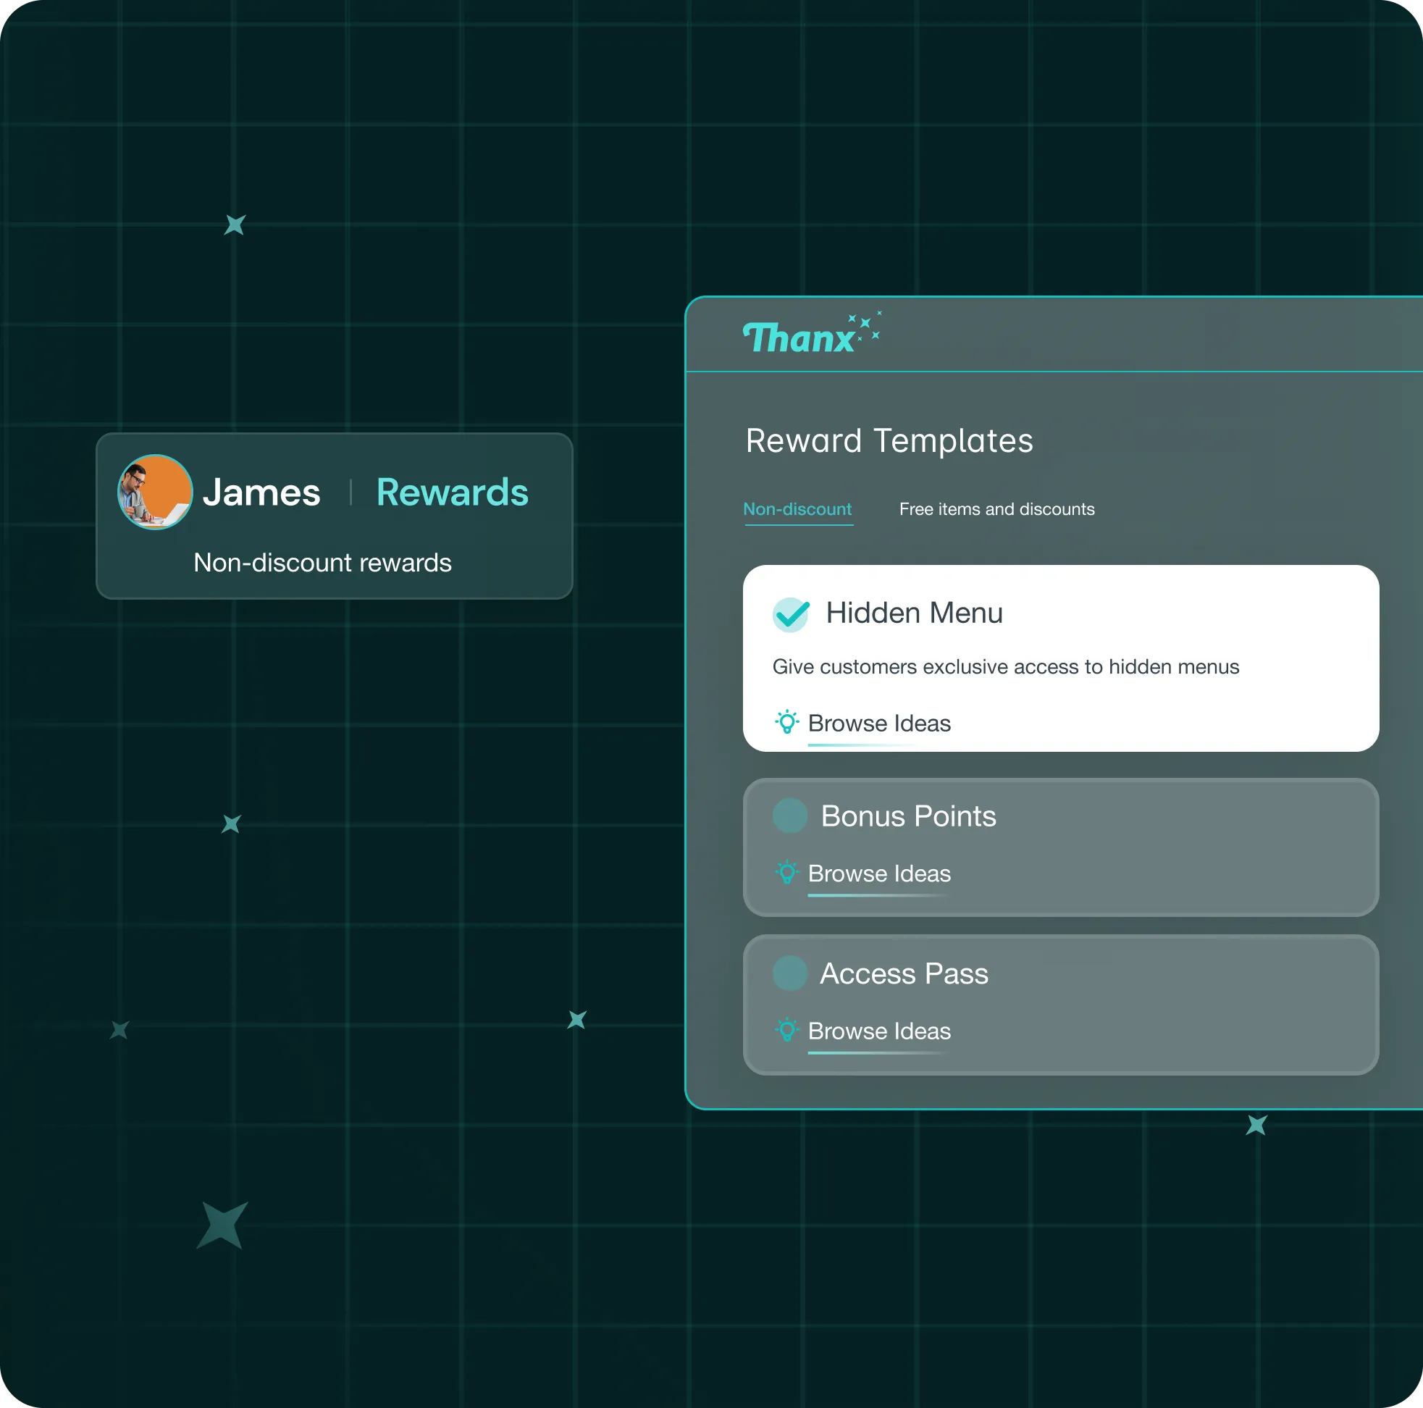Open Browse Ideas under Bonus Points
The width and height of the screenshot is (1423, 1408).
pos(878,873)
